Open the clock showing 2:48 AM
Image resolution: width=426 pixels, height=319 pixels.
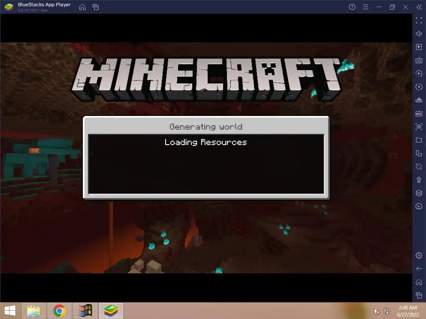[x=408, y=311]
